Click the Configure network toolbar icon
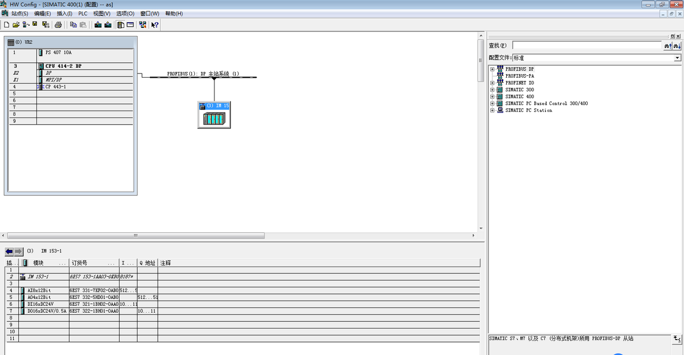Image resolution: width=684 pixels, height=355 pixels. click(142, 25)
